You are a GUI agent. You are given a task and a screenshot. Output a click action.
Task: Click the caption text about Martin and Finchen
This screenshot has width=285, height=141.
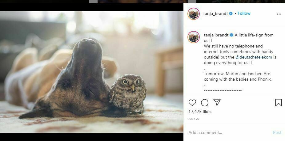pyautogui.click(x=237, y=76)
